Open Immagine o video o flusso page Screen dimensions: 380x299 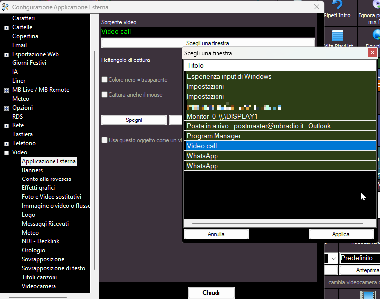56,206
